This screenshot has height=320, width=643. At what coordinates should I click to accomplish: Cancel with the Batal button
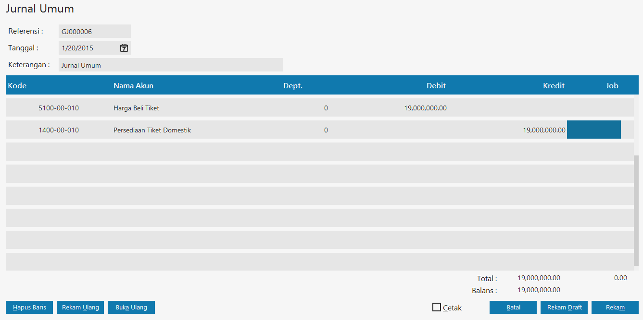[513, 307]
